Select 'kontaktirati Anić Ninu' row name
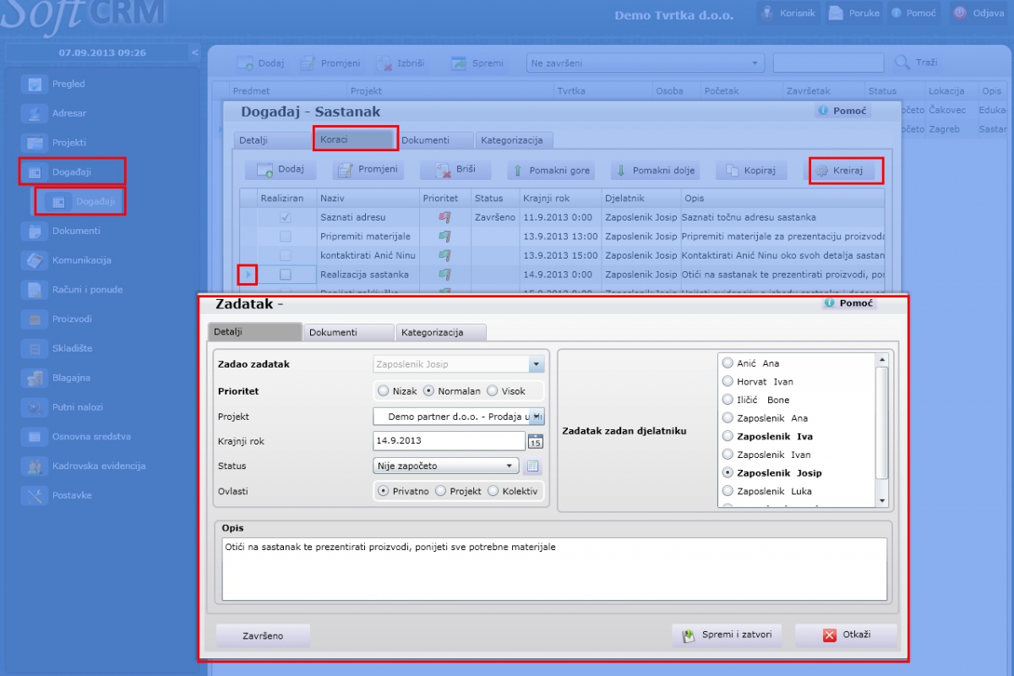Screen dimensions: 1014x676 [x=368, y=255]
